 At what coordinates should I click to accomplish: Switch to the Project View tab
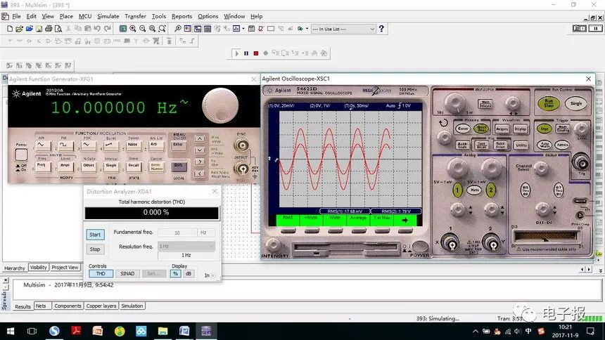tap(65, 268)
